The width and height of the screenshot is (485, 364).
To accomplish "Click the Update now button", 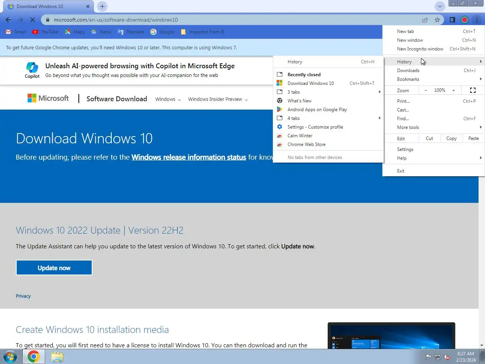I will point(54,268).
